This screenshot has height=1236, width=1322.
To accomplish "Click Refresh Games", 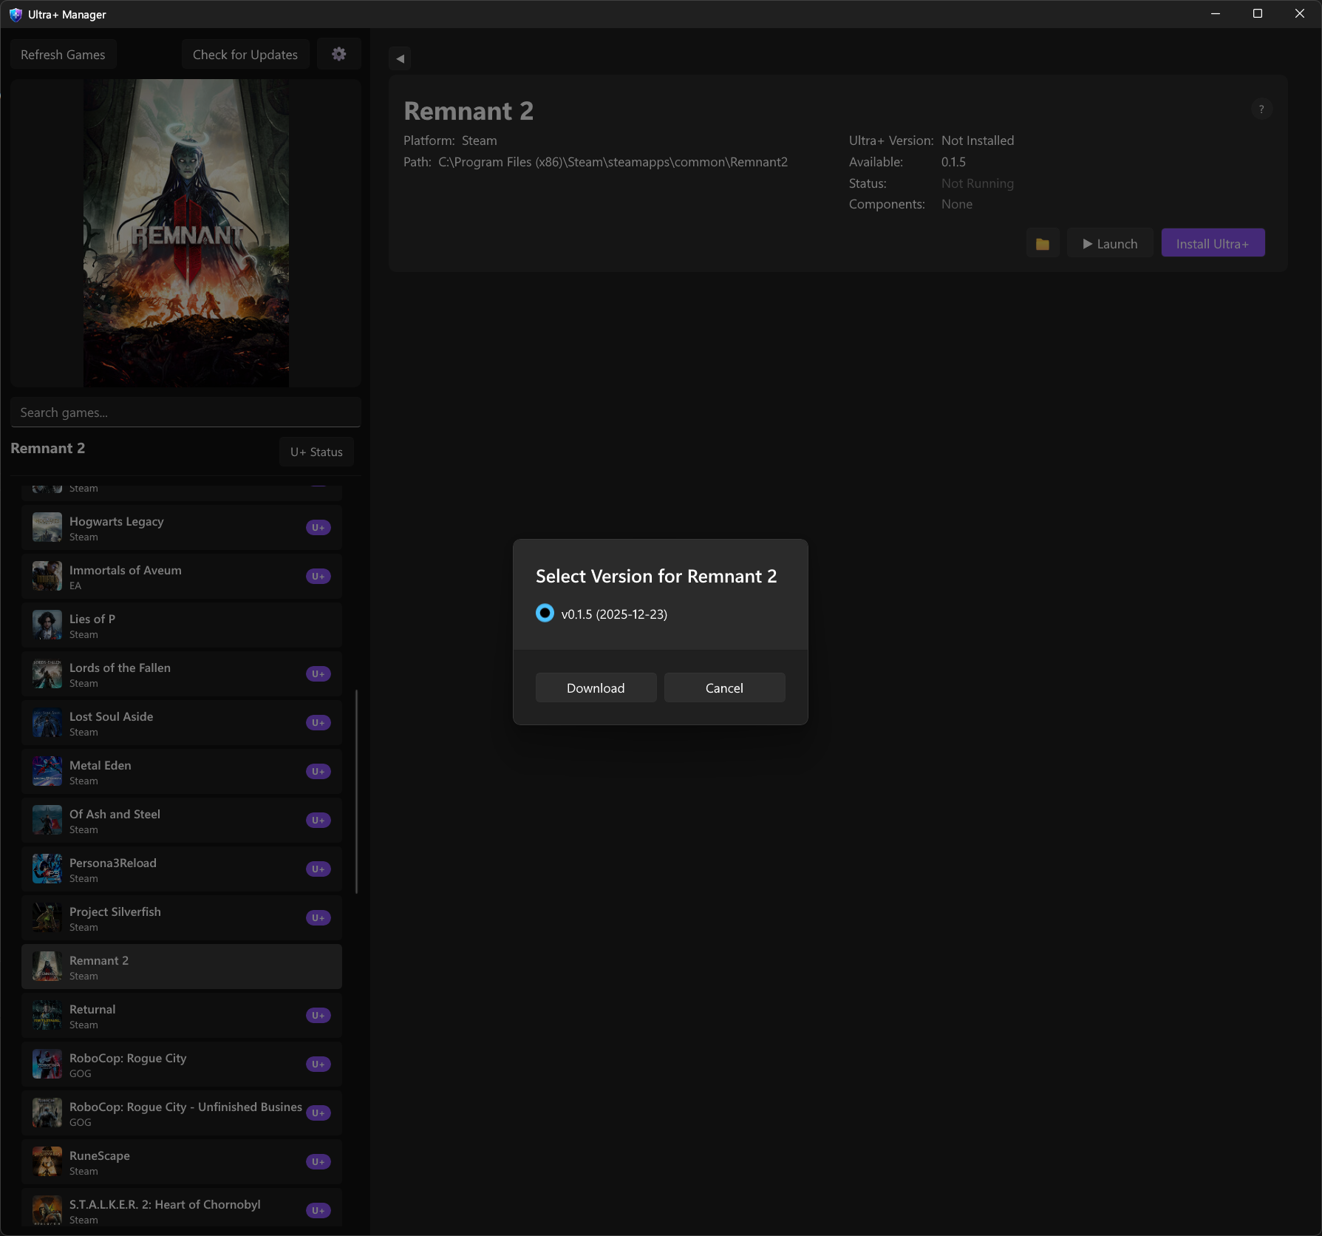I will pyautogui.click(x=63, y=54).
